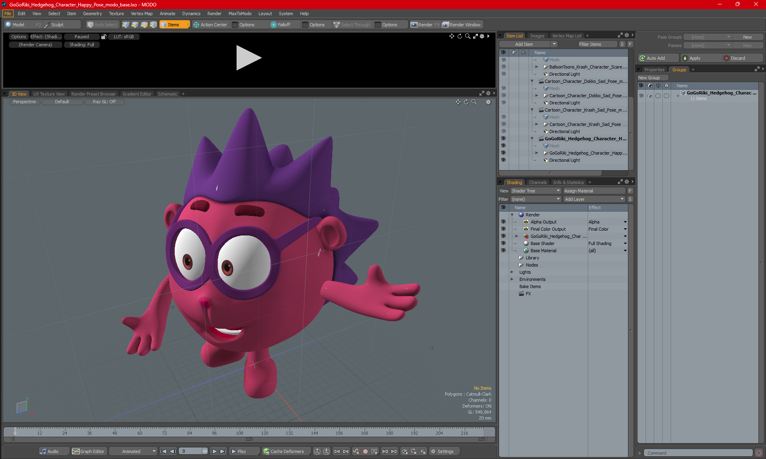Select the Vertices selection mode cube icon
Screen dimensions: 766x459
coord(126,25)
